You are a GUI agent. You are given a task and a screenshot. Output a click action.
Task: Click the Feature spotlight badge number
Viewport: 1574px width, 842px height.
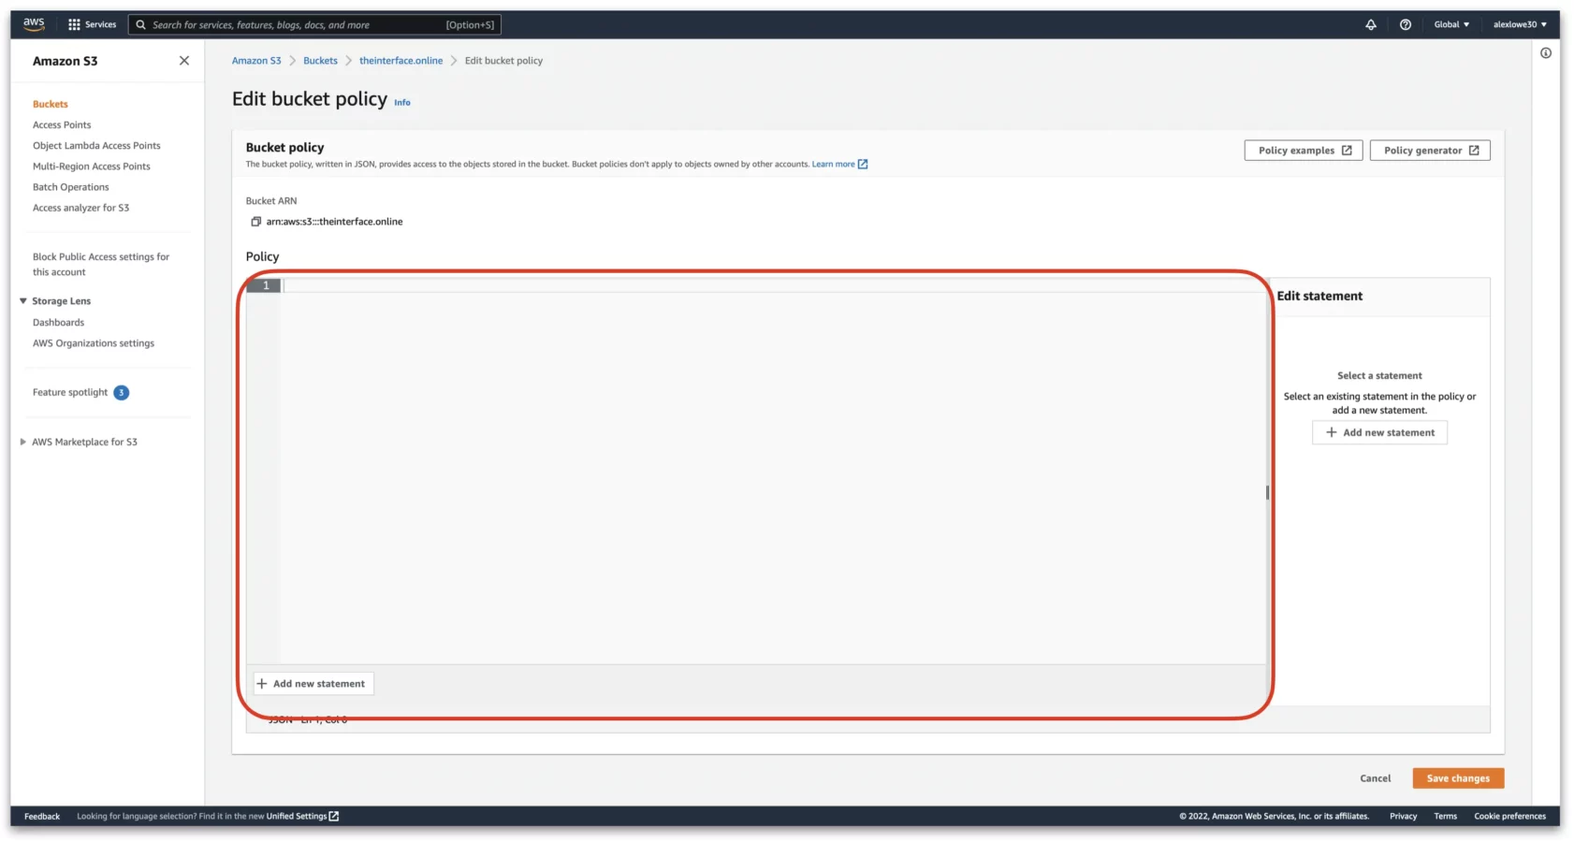click(121, 393)
